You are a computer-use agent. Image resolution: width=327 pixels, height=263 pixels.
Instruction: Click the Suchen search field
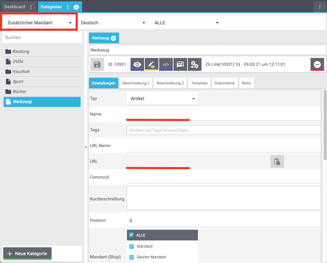(41, 38)
